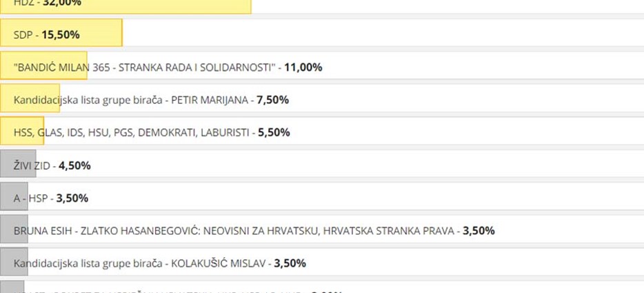Select the 5,50% percentage value
The width and height of the screenshot is (644, 293).
(274, 132)
